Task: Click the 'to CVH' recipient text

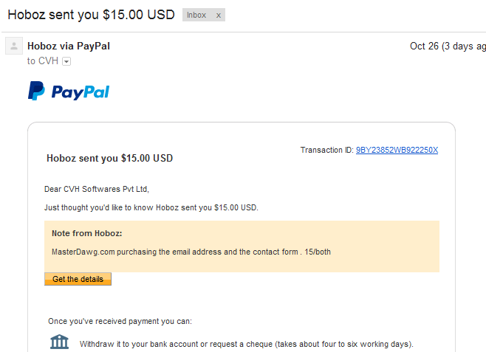Action: (42, 61)
